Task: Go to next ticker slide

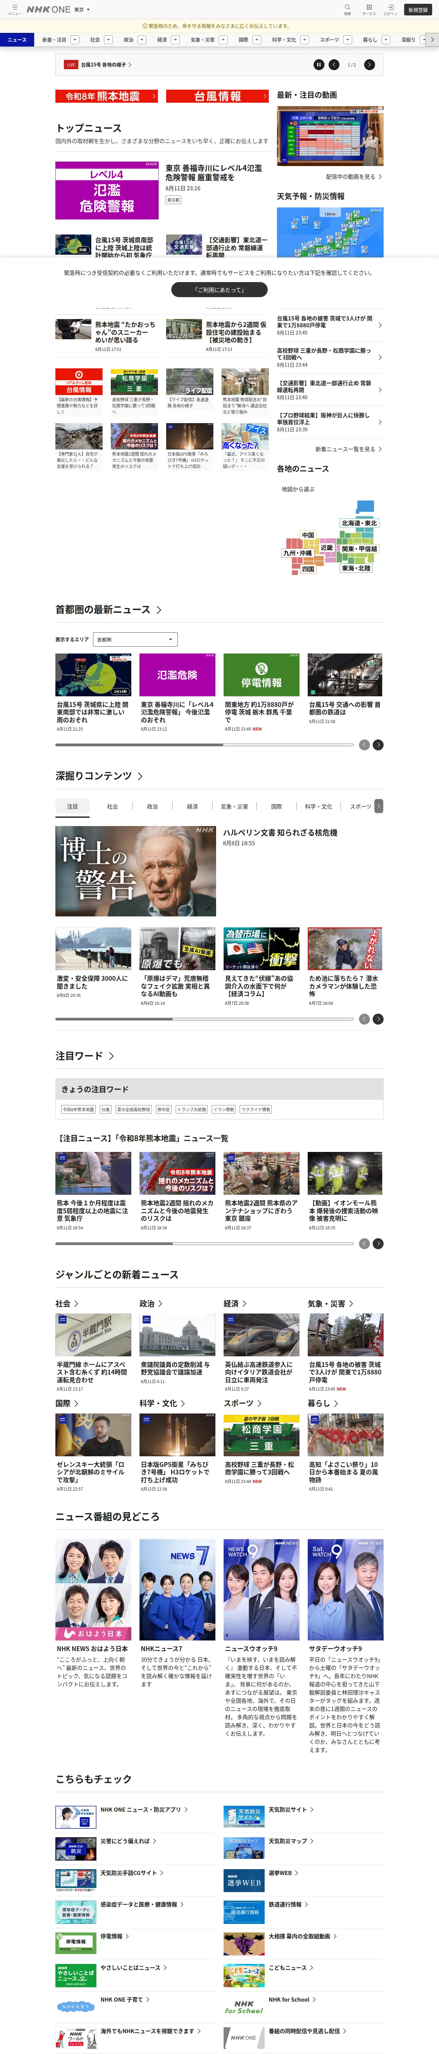Action: 369,65
